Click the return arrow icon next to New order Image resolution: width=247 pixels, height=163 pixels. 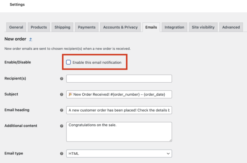[x=31, y=39]
